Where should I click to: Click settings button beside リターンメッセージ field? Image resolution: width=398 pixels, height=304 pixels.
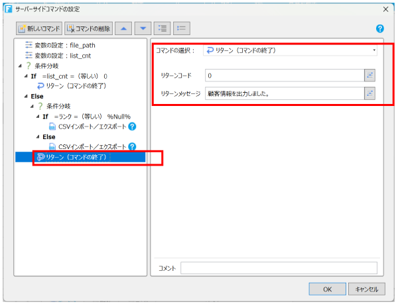click(x=370, y=93)
